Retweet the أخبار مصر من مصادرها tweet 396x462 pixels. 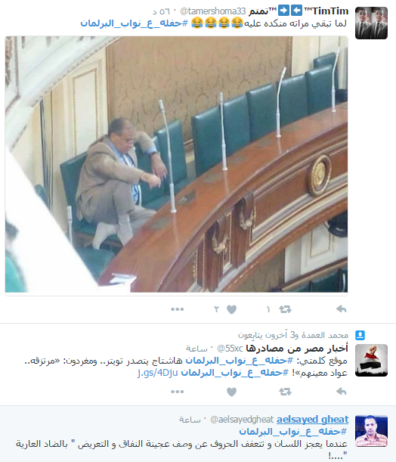285,392
